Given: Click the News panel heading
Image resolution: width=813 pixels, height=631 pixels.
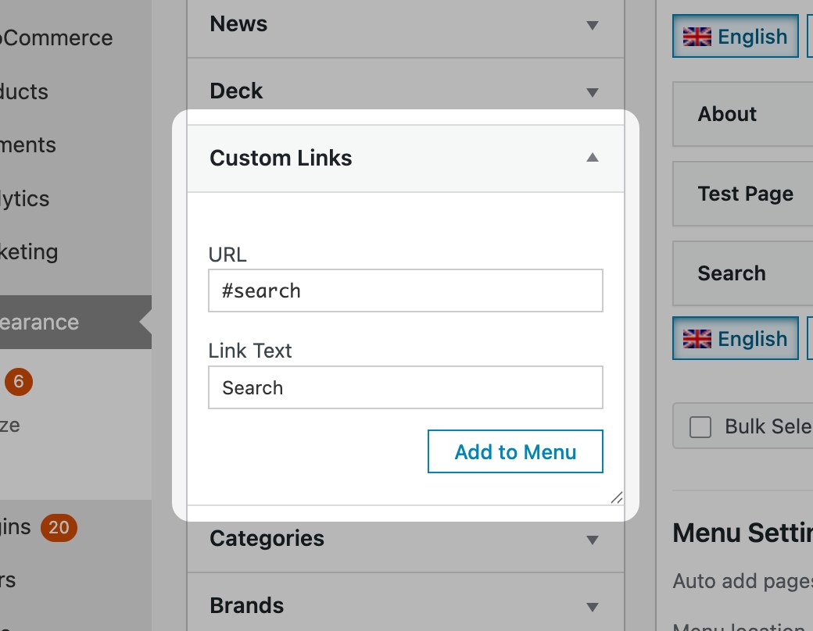Looking at the screenshot, I should tap(238, 24).
